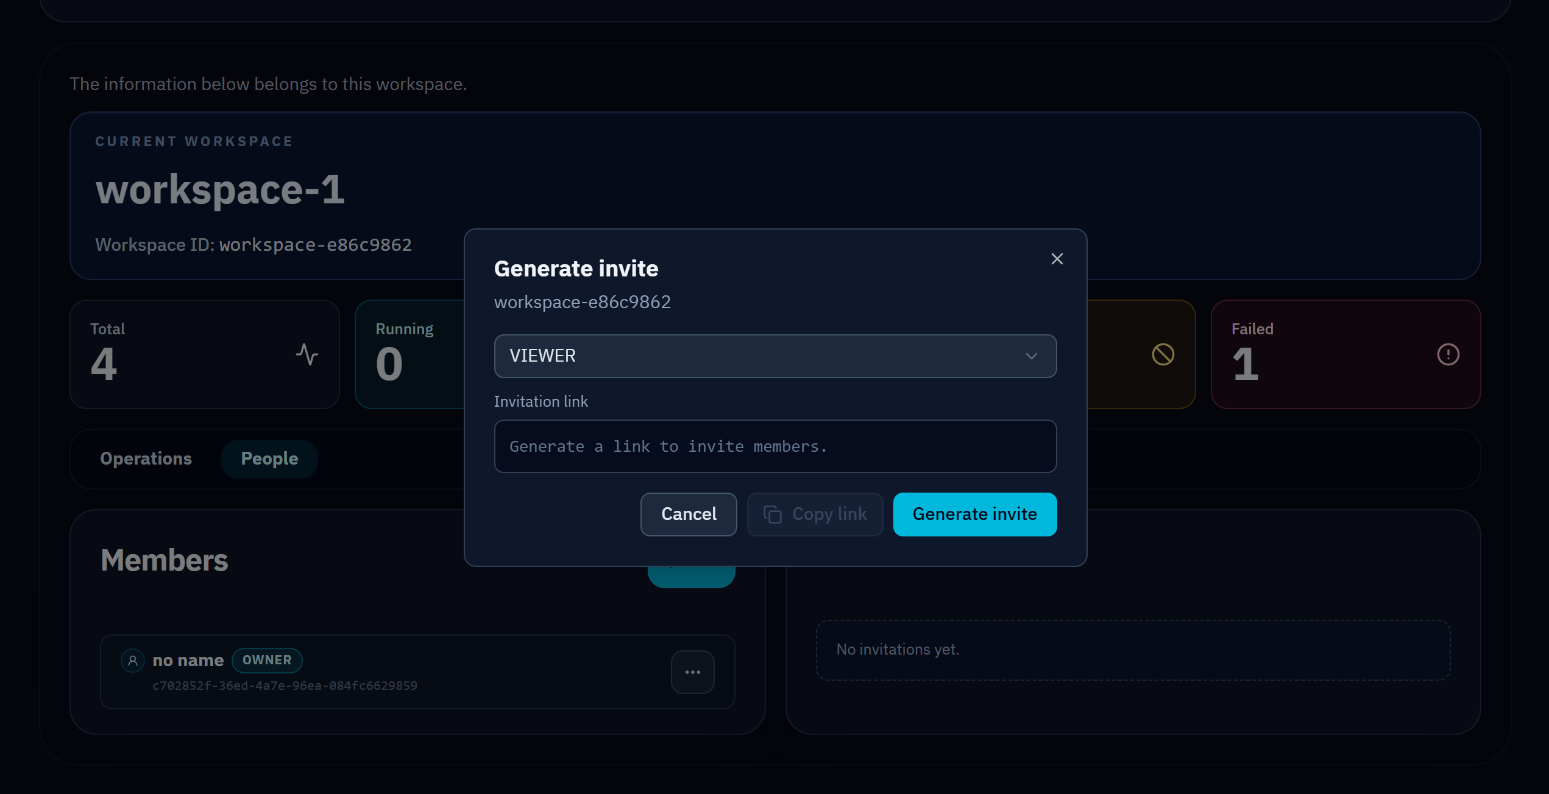Click the Invitation link field
This screenshot has height=794, width=1549.
(x=775, y=446)
